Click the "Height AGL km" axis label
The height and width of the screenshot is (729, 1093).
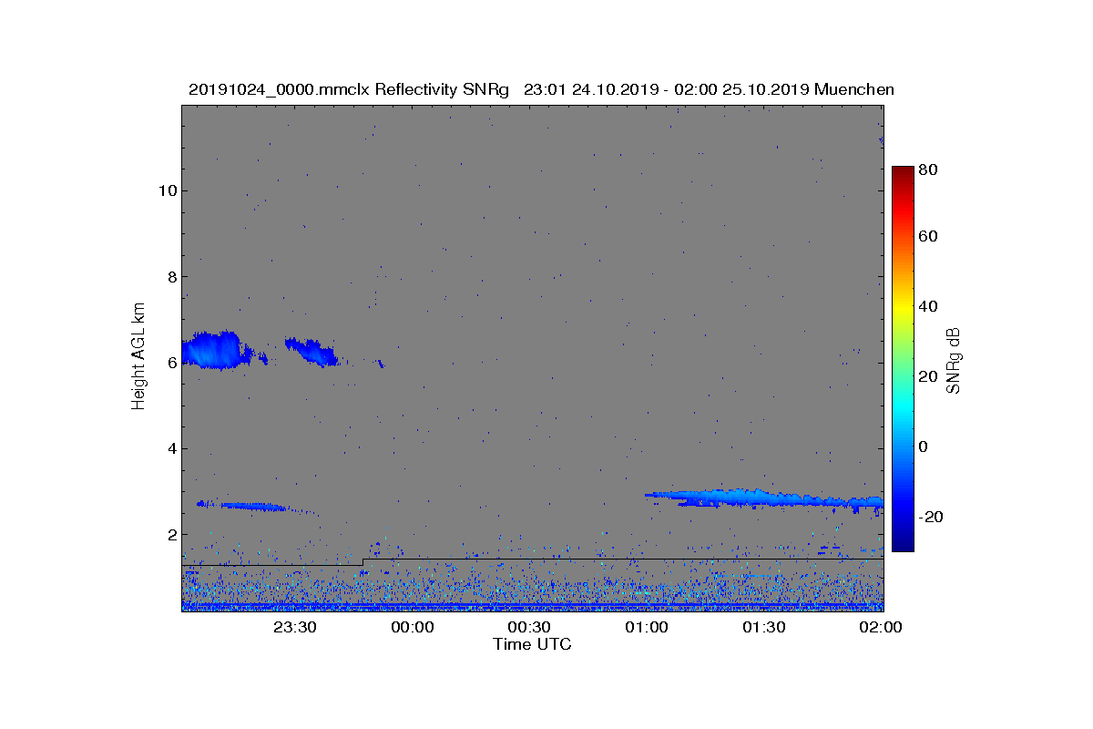[138, 357]
